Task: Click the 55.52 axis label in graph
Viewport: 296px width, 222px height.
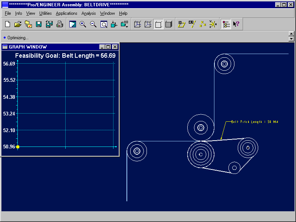Action: pyautogui.click(x=9, y=80)
